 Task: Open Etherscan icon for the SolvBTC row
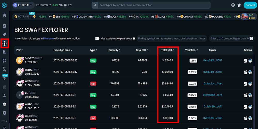click(x=250, y=61)
